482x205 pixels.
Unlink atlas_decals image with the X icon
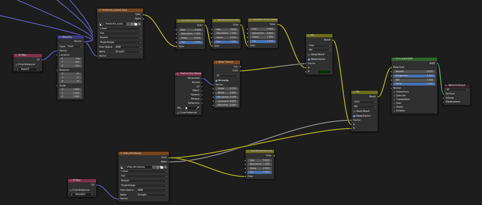(165, 167)
